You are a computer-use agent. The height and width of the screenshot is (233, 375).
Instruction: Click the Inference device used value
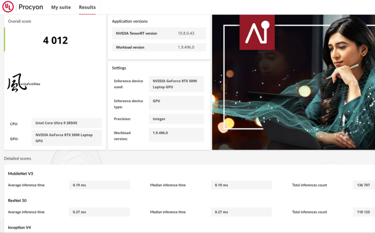[176, 84]
